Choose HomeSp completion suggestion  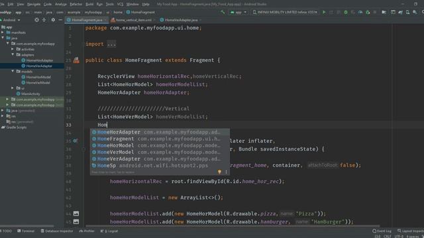coord(160,165)
